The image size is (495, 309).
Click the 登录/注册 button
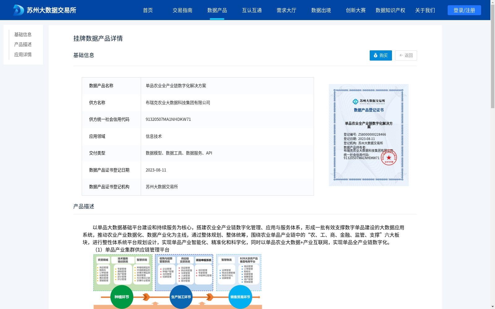464,10
